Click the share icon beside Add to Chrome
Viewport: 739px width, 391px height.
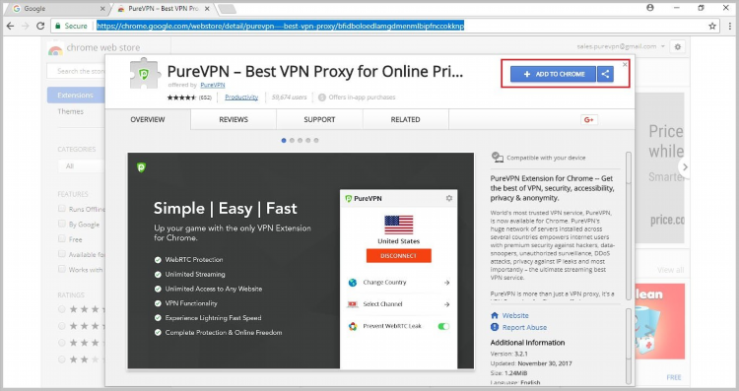point(605,74)
